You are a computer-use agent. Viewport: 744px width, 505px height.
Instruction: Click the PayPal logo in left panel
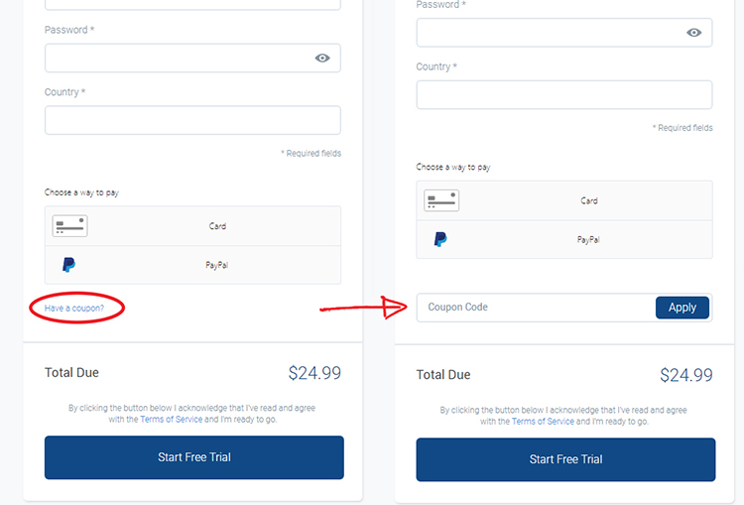tap(68, 264)
